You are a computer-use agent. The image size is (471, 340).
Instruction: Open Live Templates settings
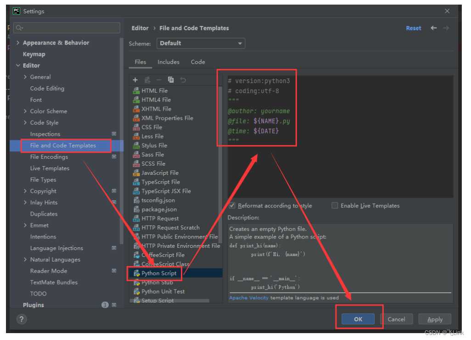click(50, 168)
